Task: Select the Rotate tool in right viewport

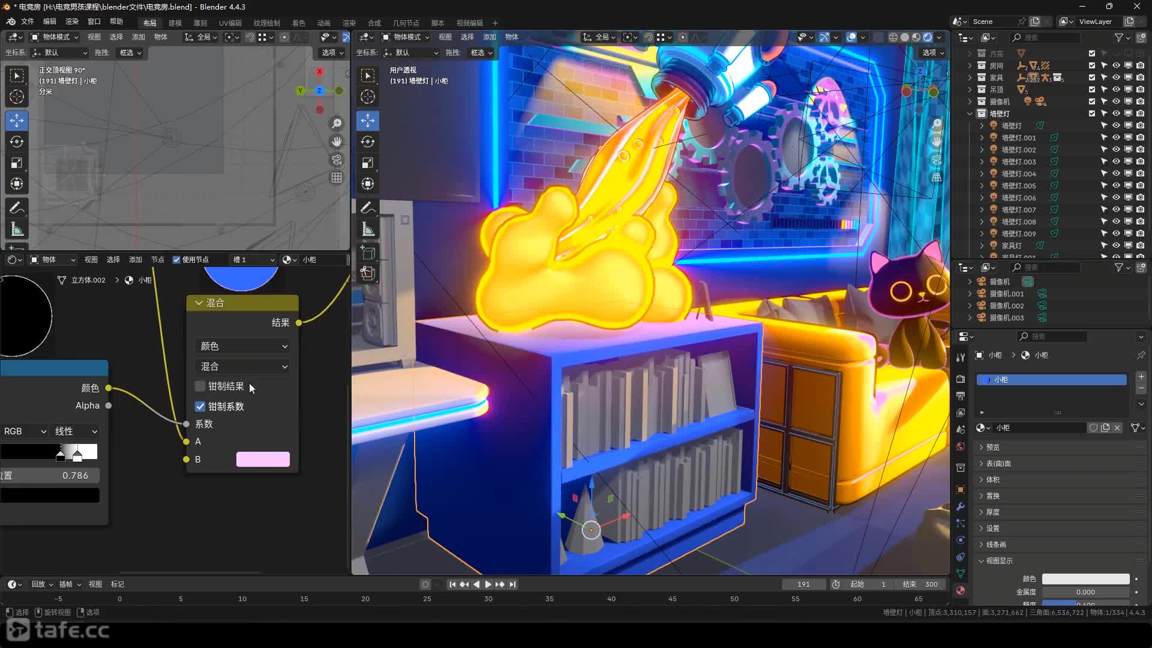Action: tap(368, 142)
